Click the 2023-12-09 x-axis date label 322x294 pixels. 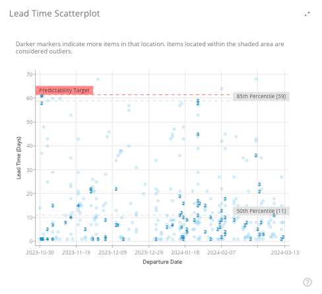(x=113, y=252)
